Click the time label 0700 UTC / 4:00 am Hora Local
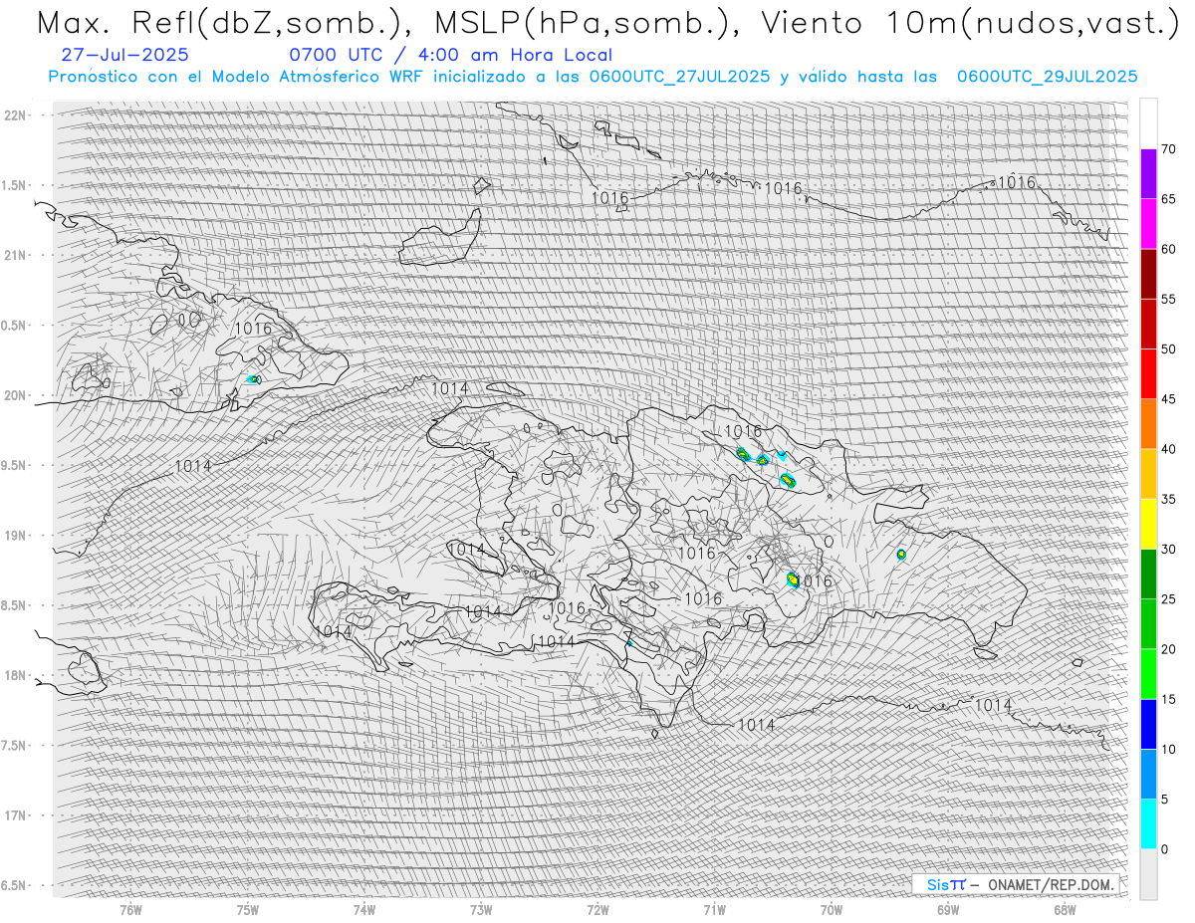Viewport: 1195px width, 923px height. point(450,55)
